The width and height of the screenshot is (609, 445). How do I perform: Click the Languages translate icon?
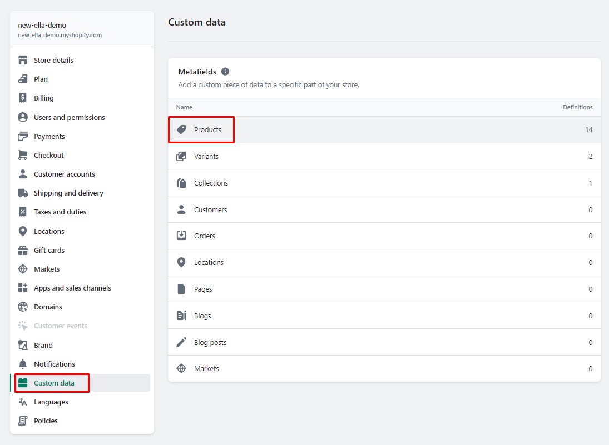click(x=23, y=402)
